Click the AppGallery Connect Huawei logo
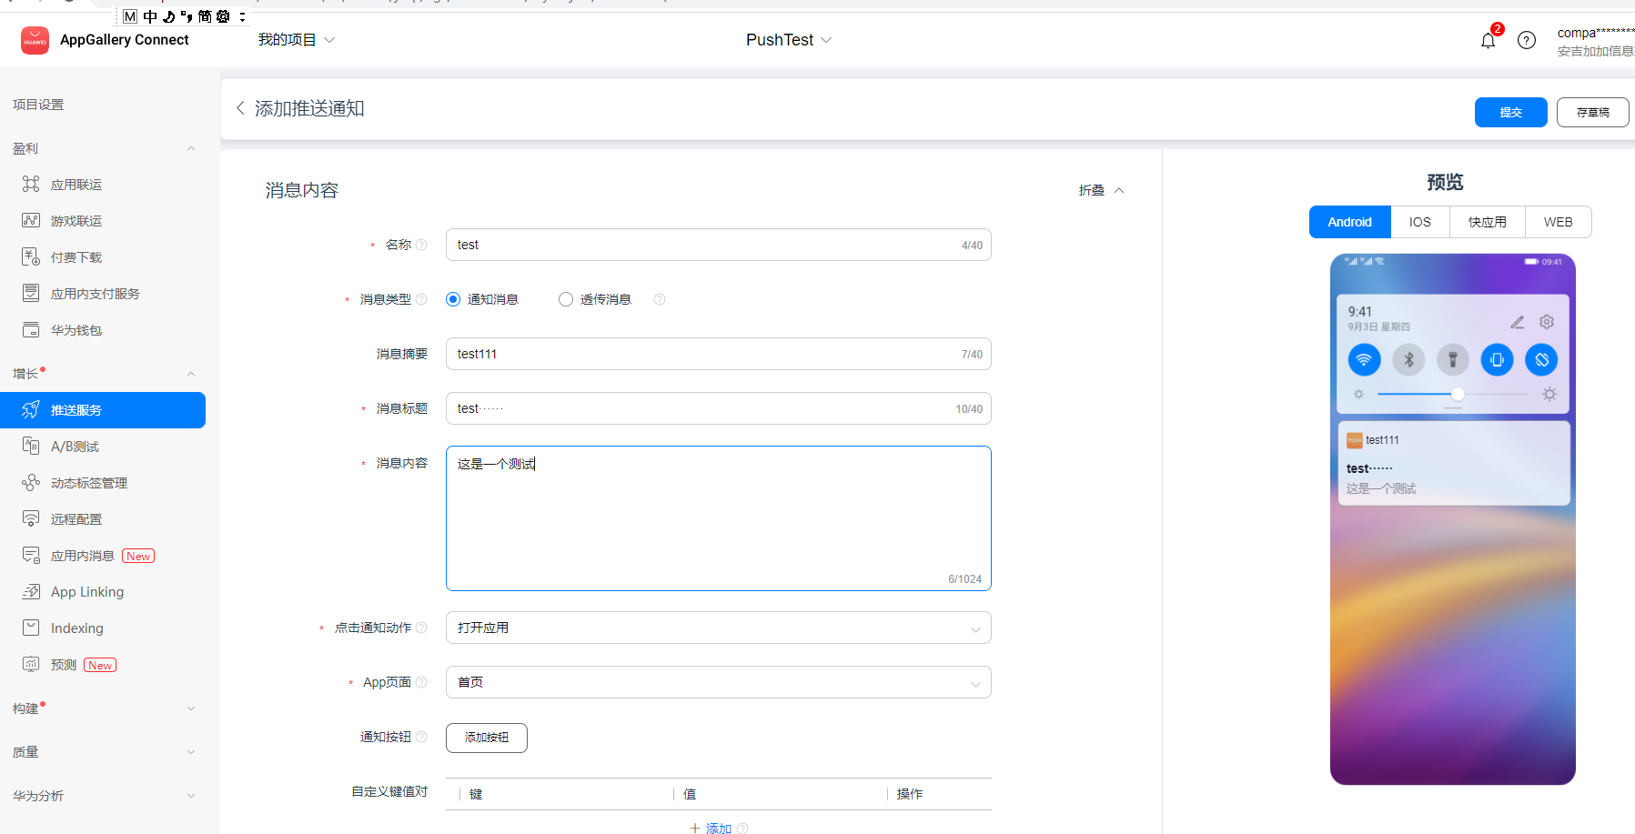 (35, 40)
